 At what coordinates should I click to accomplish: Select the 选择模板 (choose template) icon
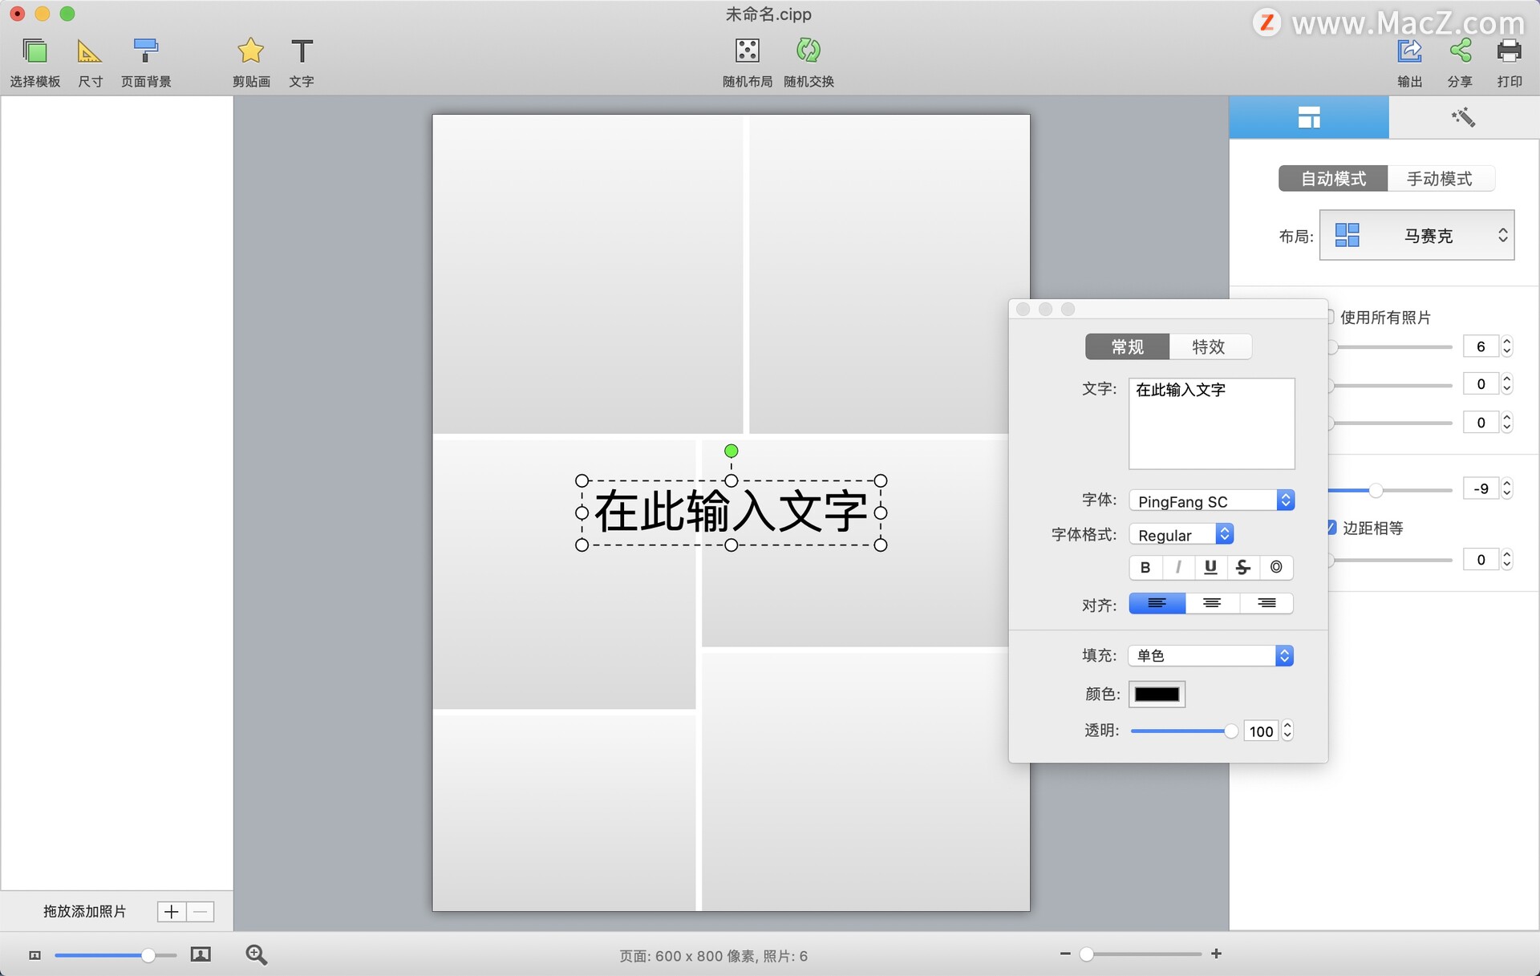pos(35,60)
